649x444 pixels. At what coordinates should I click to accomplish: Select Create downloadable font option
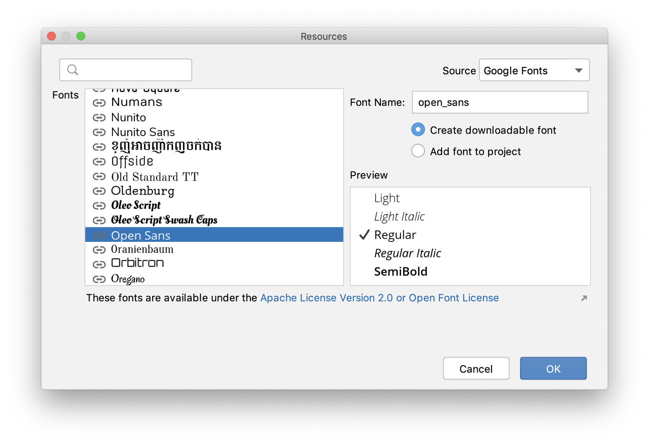point(418,130)
